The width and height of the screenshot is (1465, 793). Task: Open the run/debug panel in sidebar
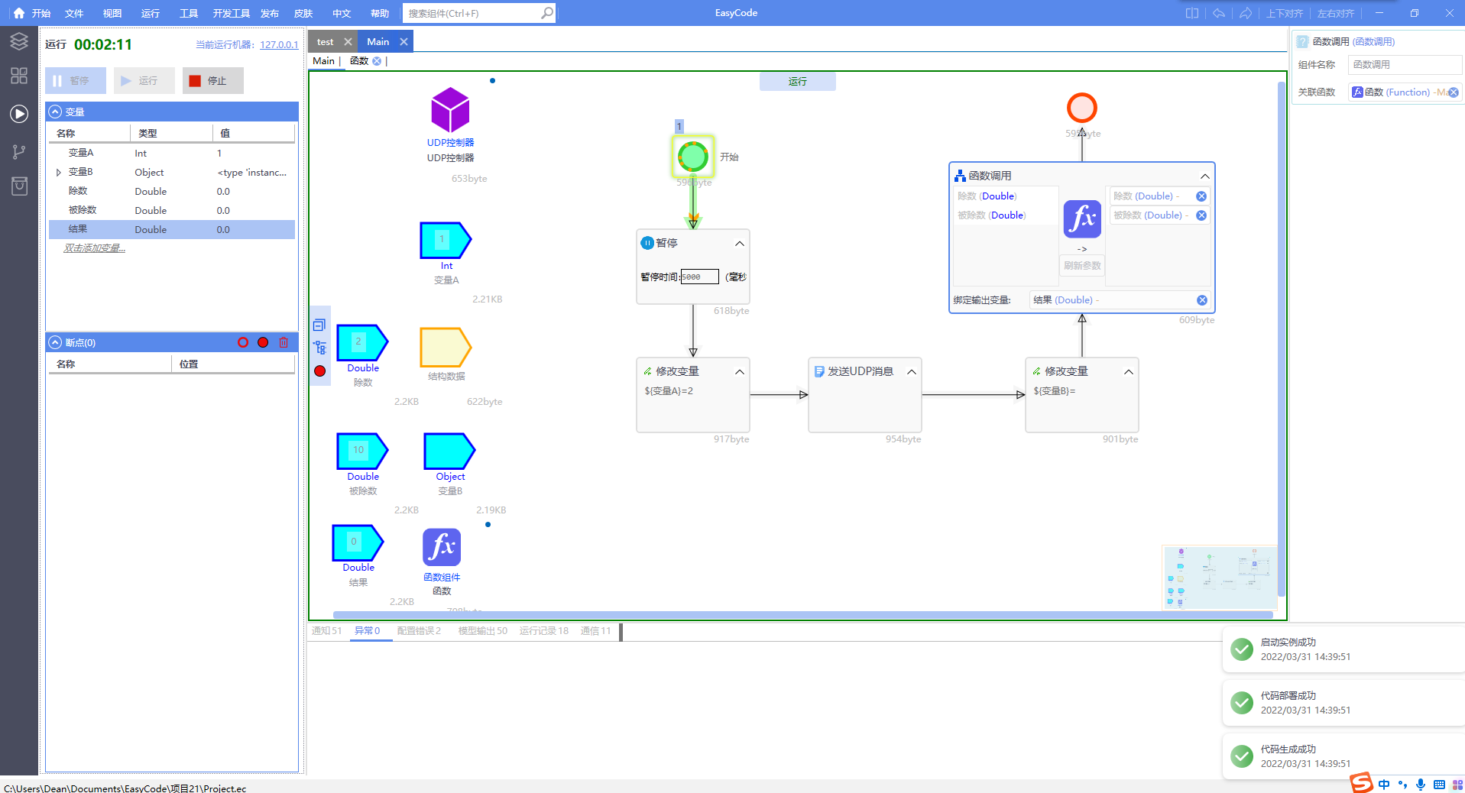point(19,114)
